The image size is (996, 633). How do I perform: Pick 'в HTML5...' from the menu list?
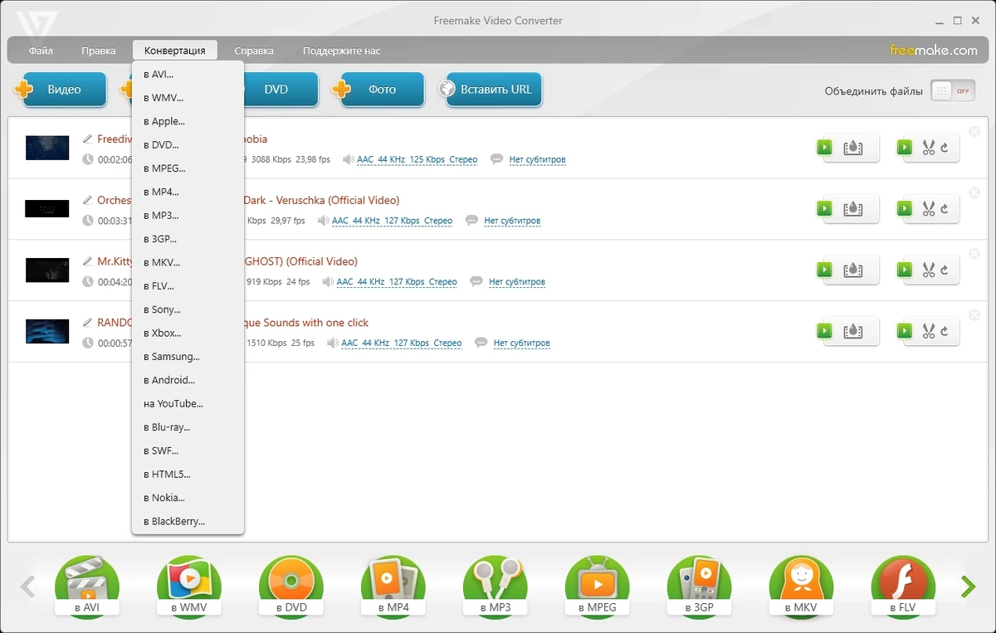click(x=188, y=475)
